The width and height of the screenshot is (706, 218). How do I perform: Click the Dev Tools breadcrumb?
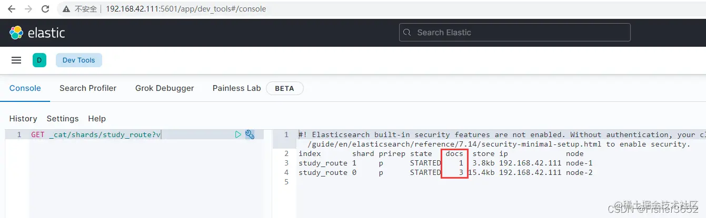coord(79,60)
